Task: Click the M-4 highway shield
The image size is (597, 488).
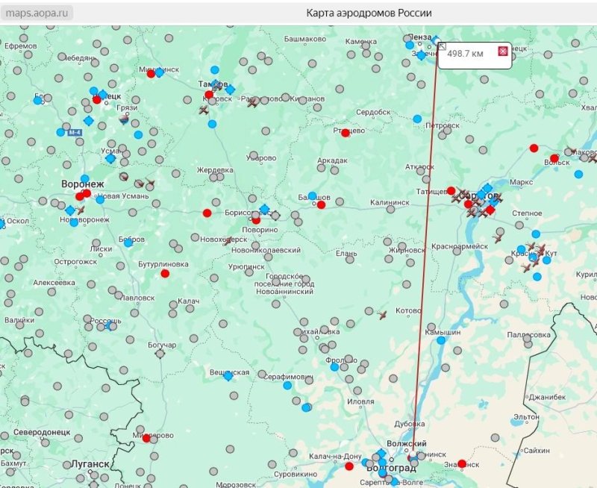Action: pos(74,132)
